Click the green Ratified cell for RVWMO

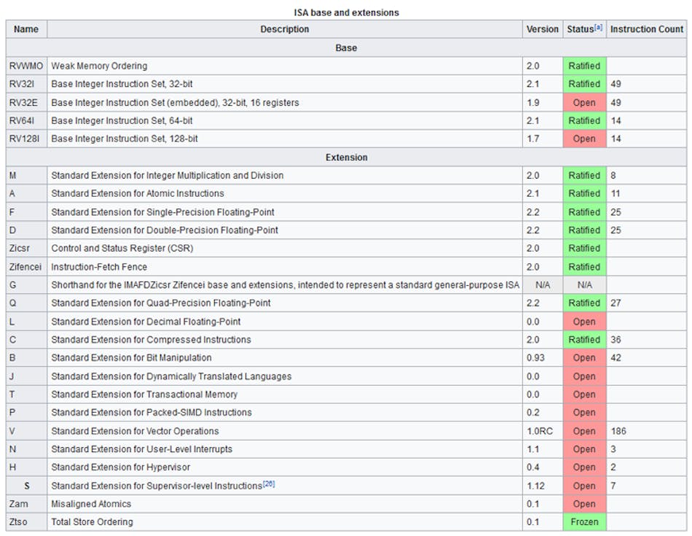[x=584, y=66]
